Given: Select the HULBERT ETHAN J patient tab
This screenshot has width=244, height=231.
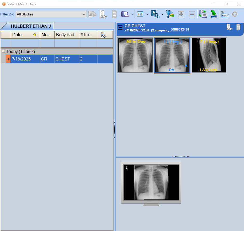Looking at the screenshot, I should 31,26.
